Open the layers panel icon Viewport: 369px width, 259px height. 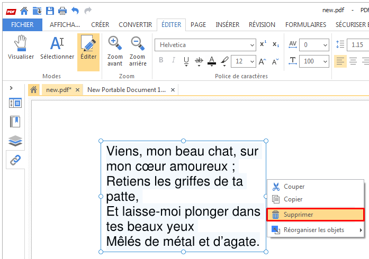(15, 141)
